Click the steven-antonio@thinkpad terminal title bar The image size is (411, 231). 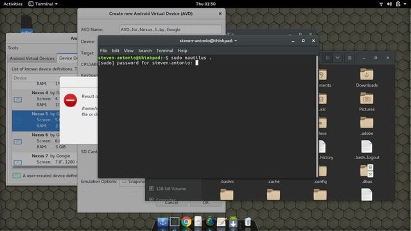208,40
